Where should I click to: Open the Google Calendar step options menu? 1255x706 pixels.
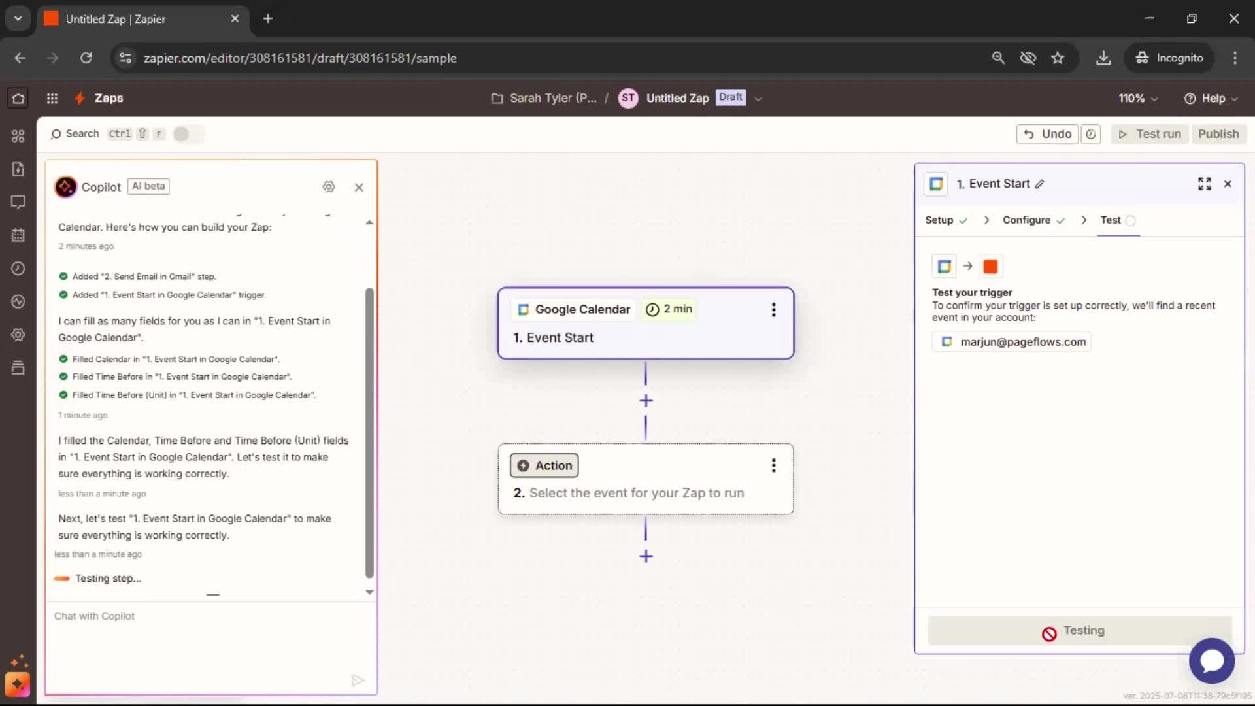coord(773,310)
